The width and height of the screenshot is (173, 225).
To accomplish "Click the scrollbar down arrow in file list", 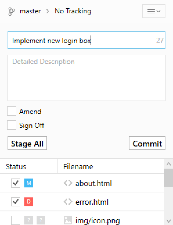I will pyautogui.click(x=169, y=221).
